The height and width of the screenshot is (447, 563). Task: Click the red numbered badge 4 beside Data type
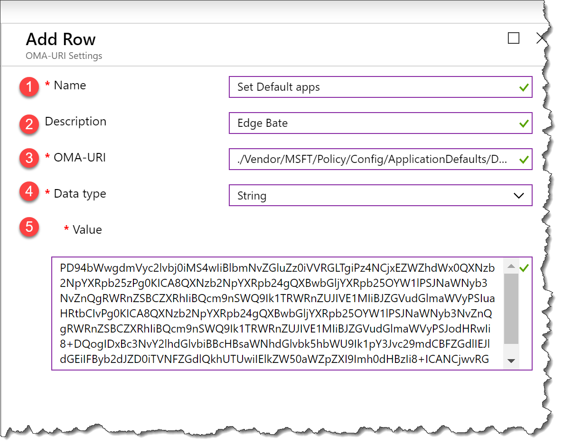coord(29,192)
